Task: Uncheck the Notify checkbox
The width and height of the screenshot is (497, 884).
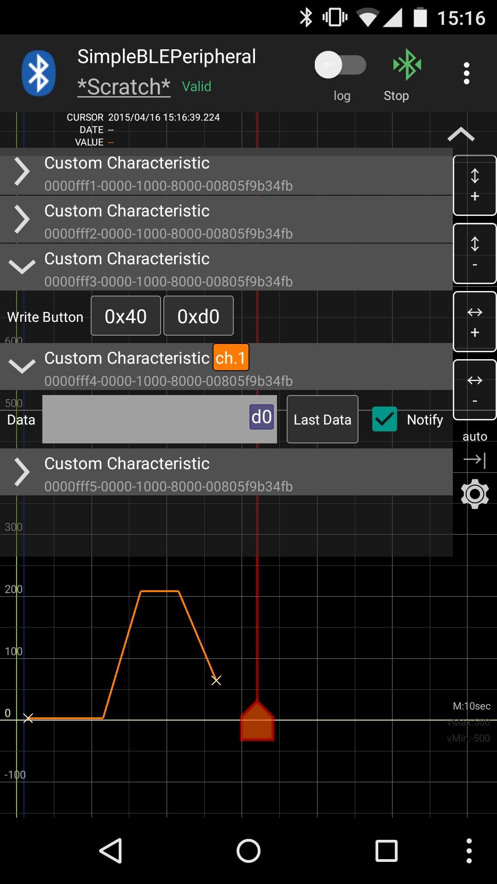Action: 384,419
